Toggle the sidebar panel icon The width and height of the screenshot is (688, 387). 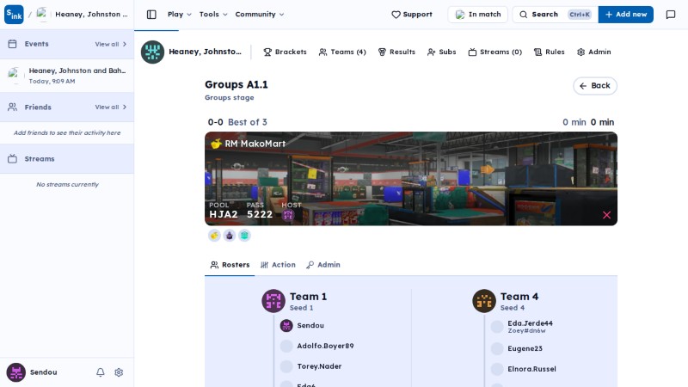(151, 15)
